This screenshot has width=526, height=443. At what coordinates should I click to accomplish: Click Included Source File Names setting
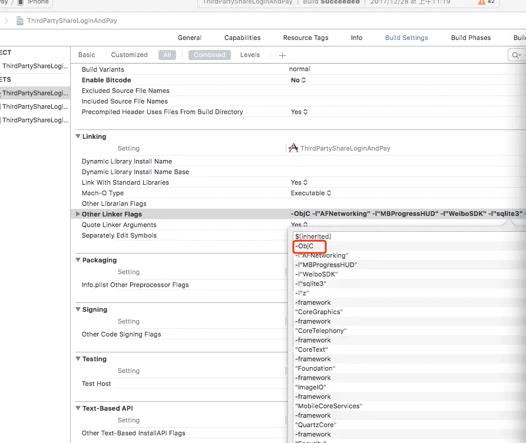coord(124,102)
